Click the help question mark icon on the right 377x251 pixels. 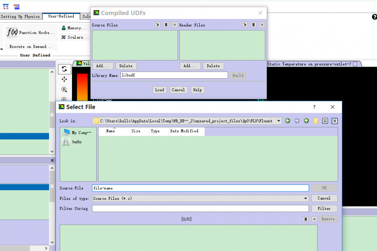click(x=374, y=17)
